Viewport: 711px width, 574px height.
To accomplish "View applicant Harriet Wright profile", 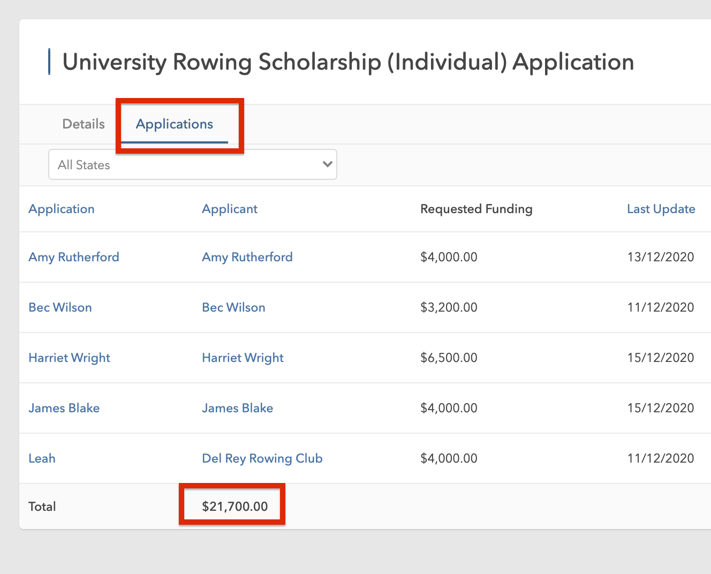I will coord(243,358).
